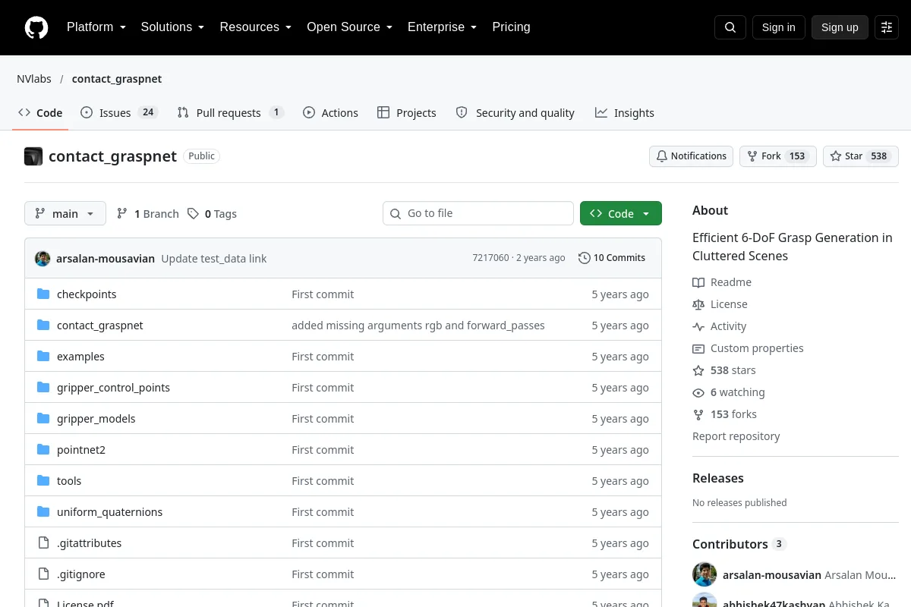Click arsalan-mousavian avatar in commit header
Viewport: 911px width, 607px height.
43,258
